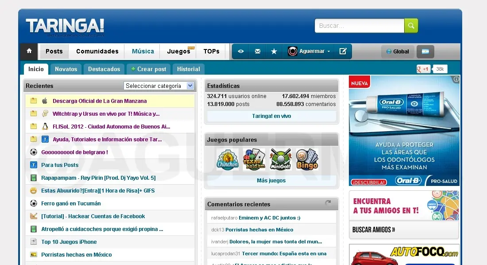
Task: Click the apple icon beside La Gran Manzana
Action: point(45,101)
